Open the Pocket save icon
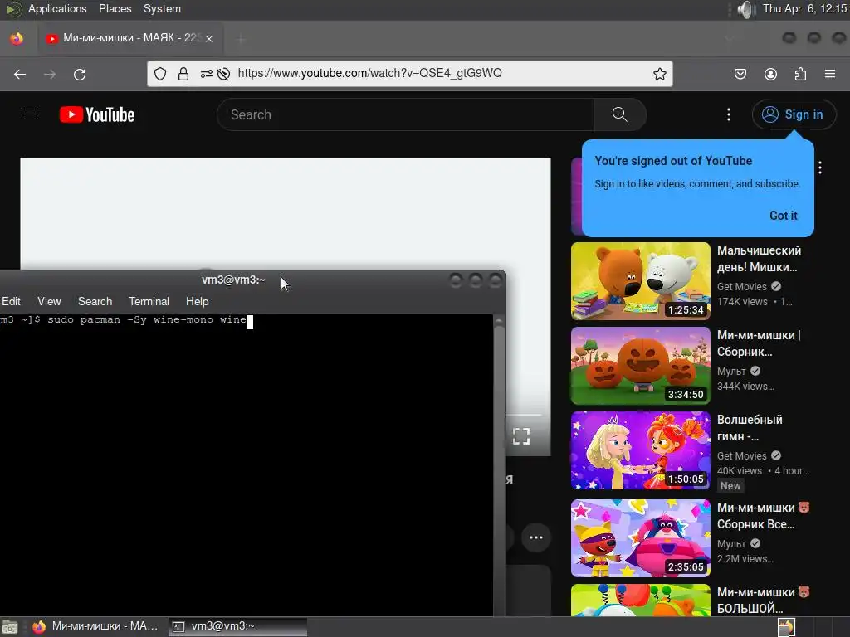 point(740,74)
